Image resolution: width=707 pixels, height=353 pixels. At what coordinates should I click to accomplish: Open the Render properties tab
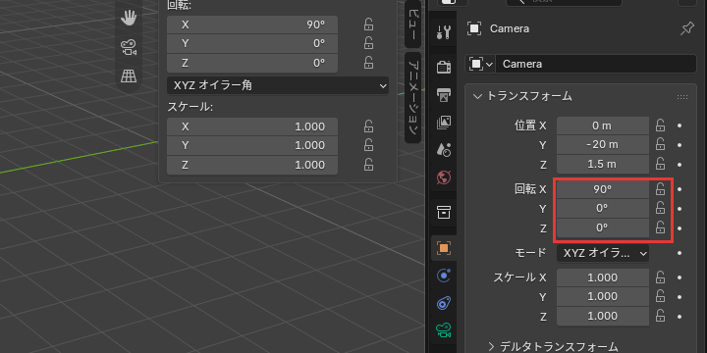(x=444, y=67)
